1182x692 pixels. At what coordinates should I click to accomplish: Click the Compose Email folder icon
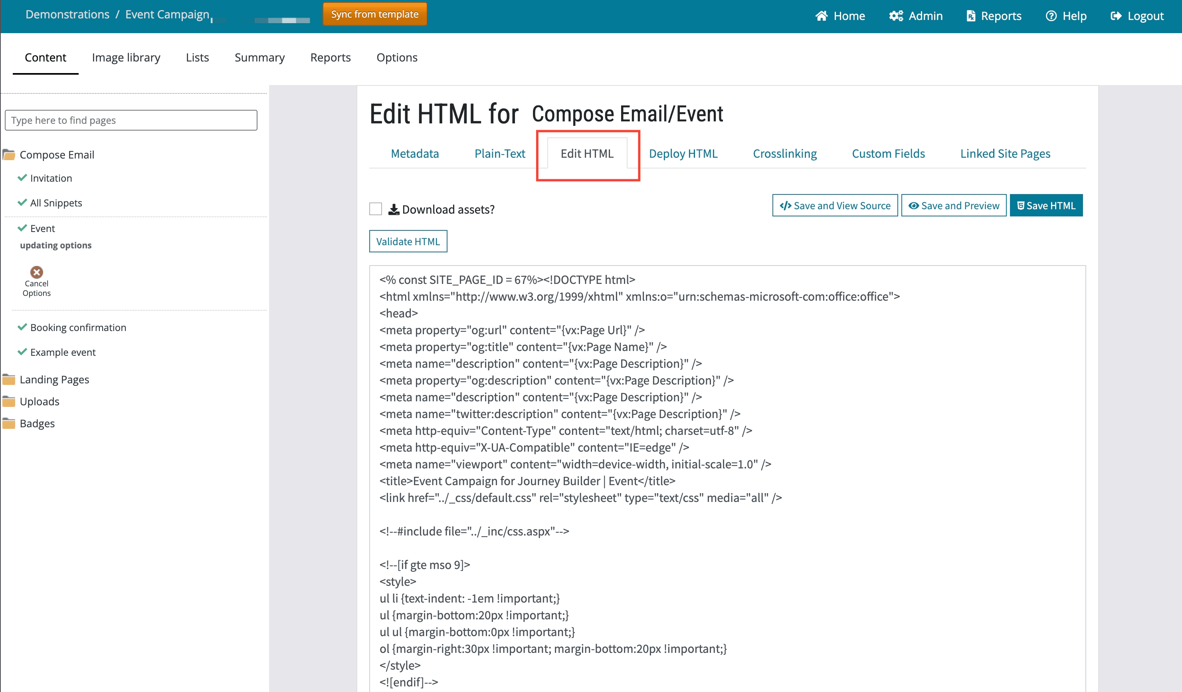9,155
